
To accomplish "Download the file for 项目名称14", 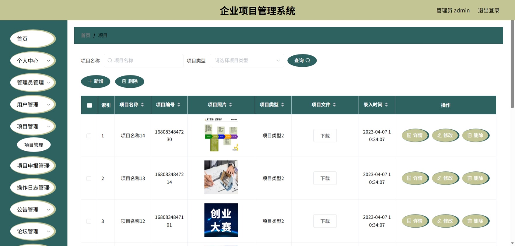I will pos(325,136).
